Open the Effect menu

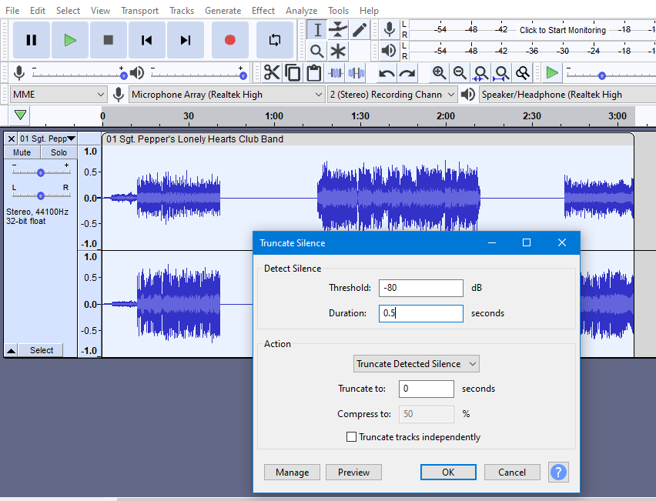(263, 11)
